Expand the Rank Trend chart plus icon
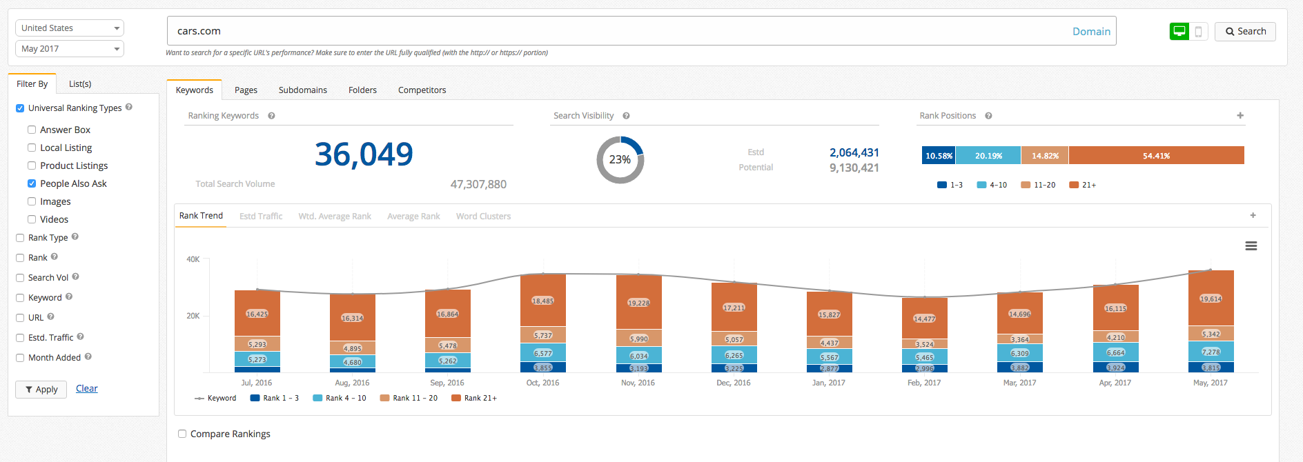1303x462 pixels. pos(1253,215)
